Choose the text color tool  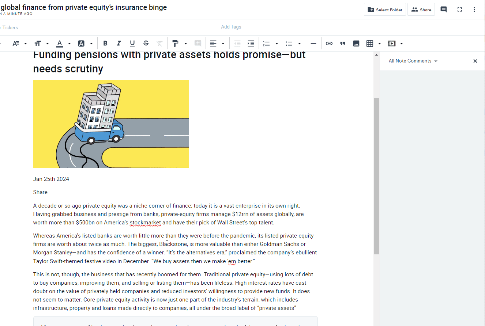coord(59,43)
